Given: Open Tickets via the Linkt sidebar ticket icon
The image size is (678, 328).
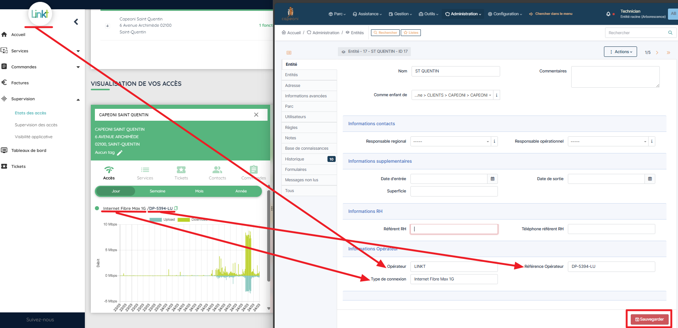Looking at the screenshot, I should [4, 166].
